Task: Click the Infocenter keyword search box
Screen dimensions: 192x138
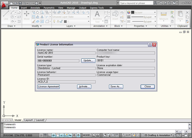Action: 136,3
